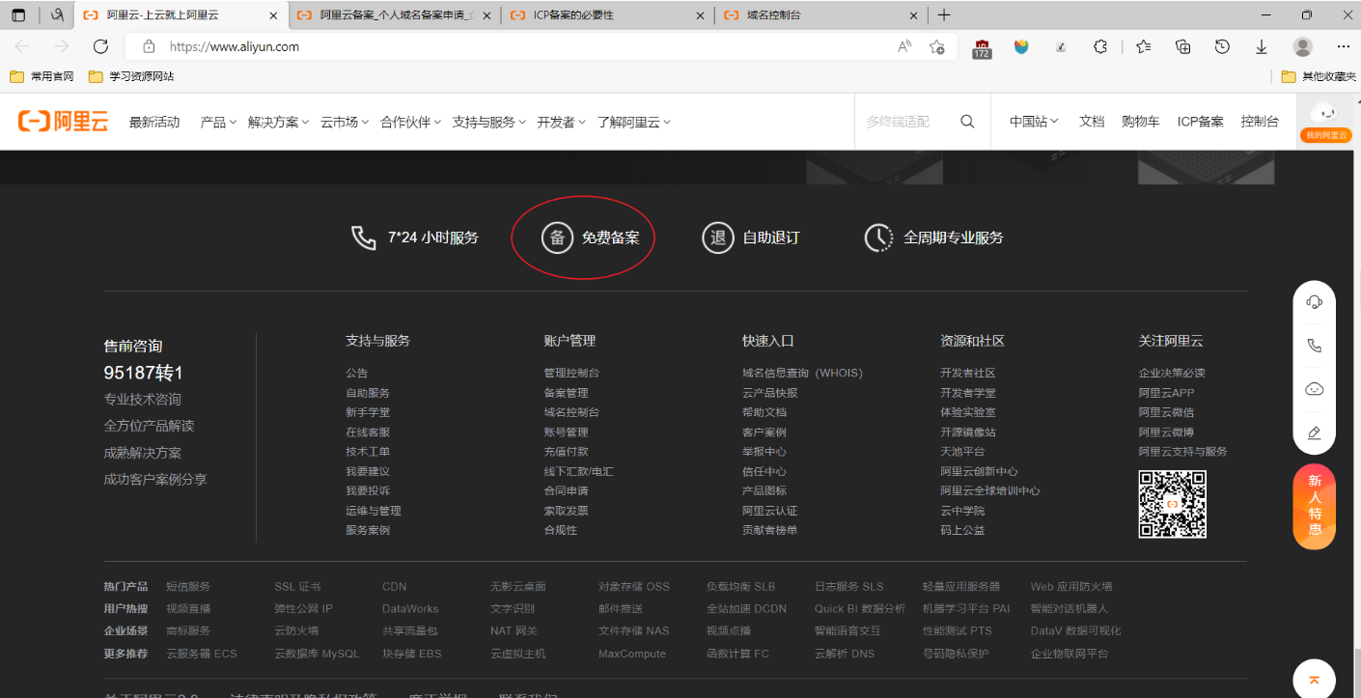Expand the 了解阿里云 dropdown menu
1361x698 pixels.
pos(633,122)
